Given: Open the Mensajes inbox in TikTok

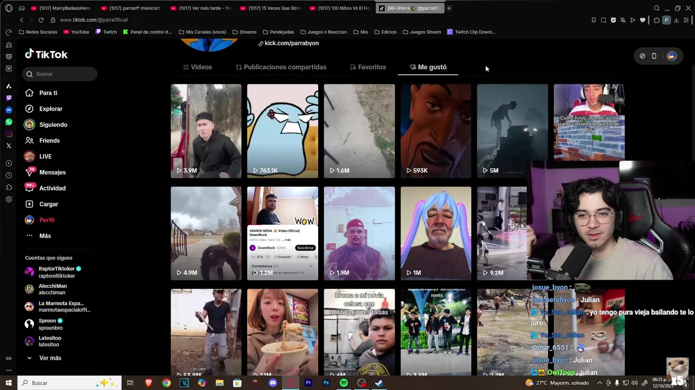Looking at the screenshot, I should pyautogui.click(x=45, y=172).
